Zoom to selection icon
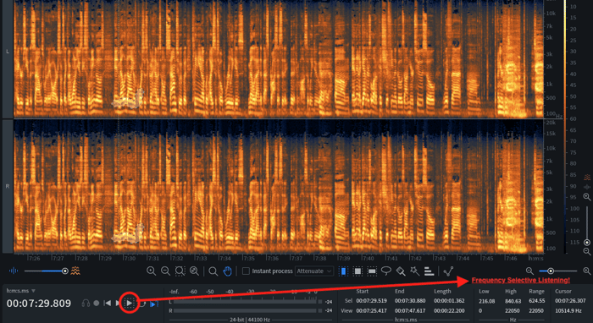The width and height of the screenshot is (593, 323). 180,271
